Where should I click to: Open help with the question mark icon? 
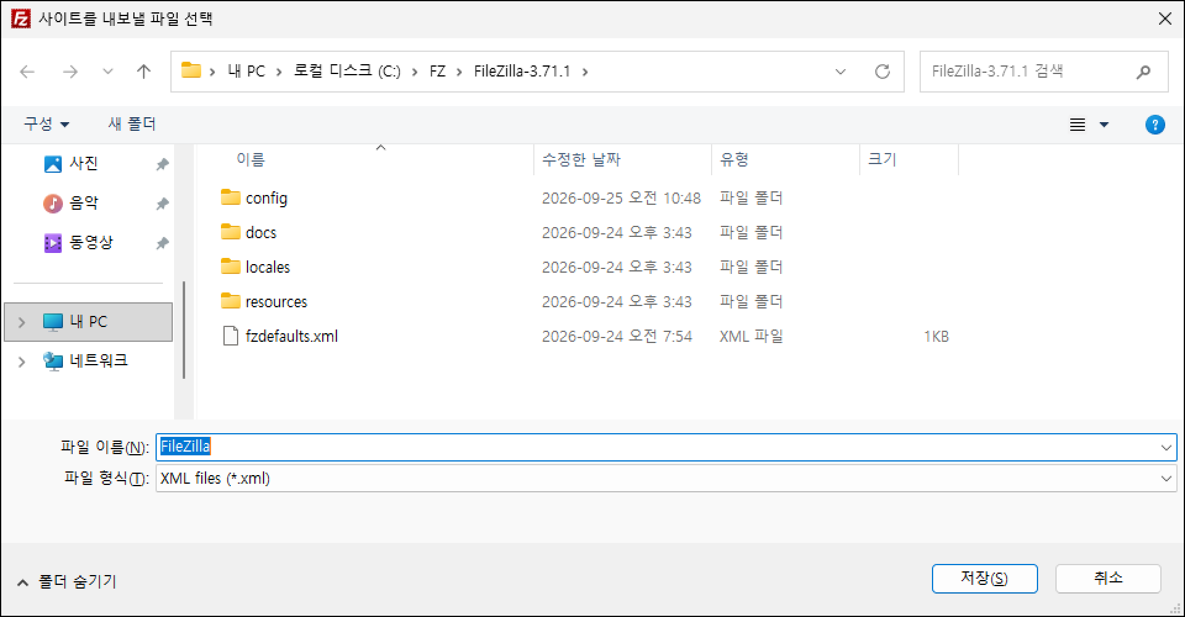[x=1155, y=125]
